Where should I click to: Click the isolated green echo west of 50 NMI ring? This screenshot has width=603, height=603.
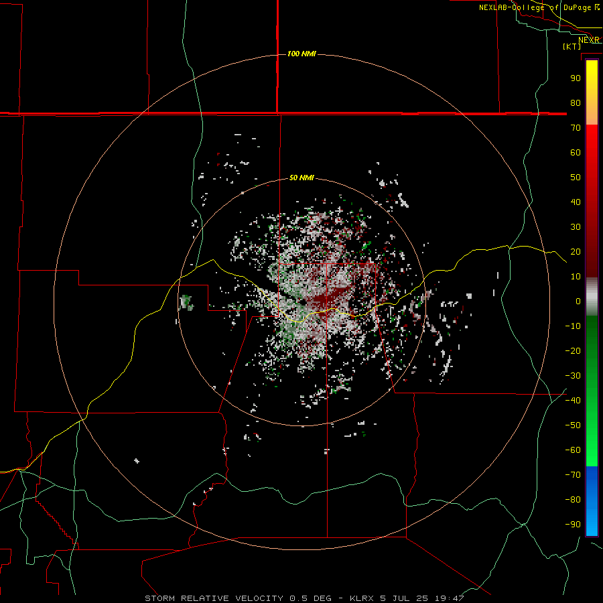point(187,302)
